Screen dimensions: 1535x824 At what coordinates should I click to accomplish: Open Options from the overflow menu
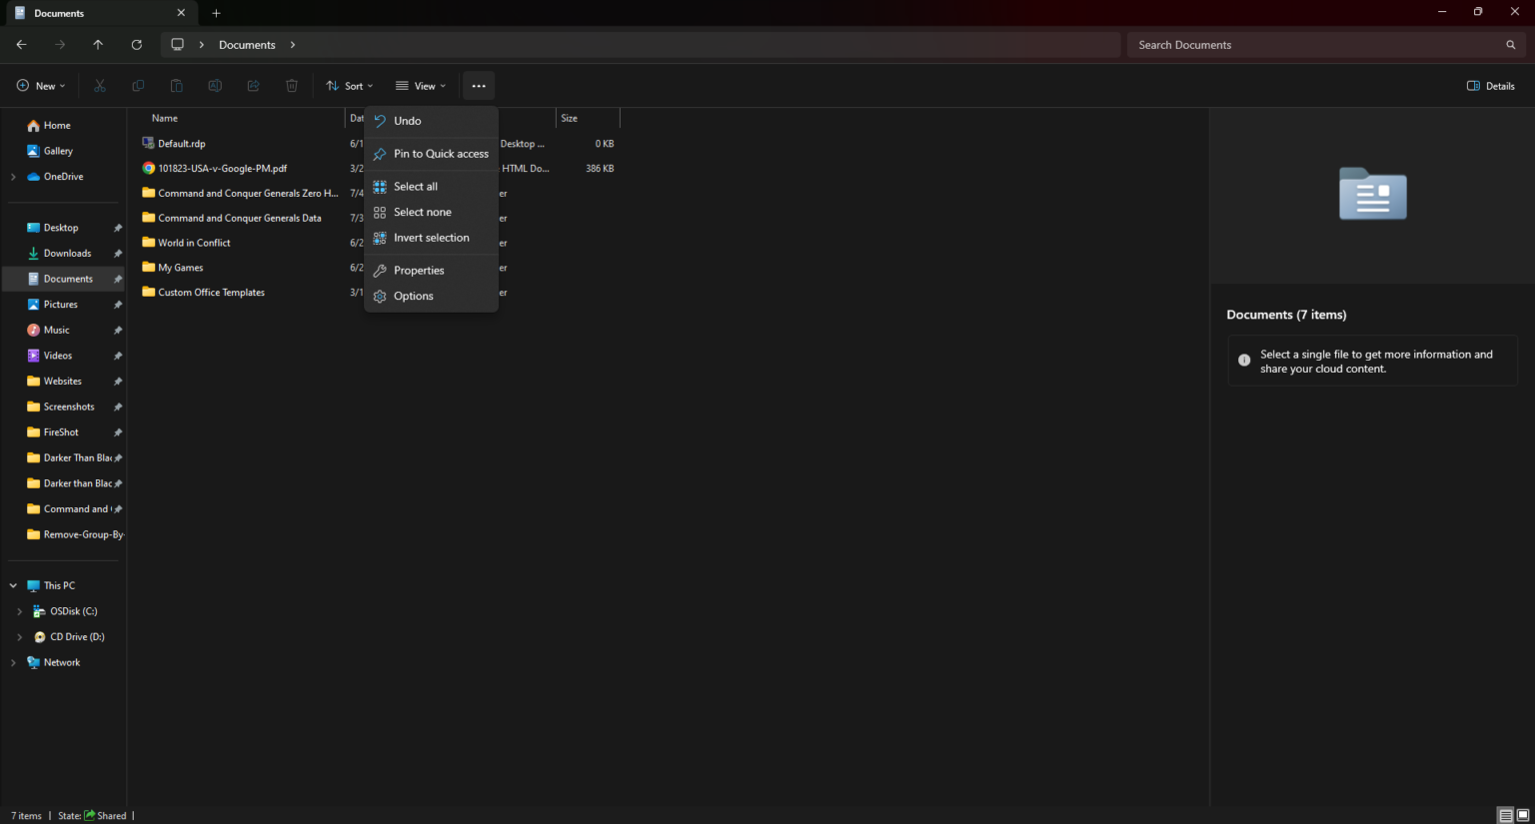point(412,296)
